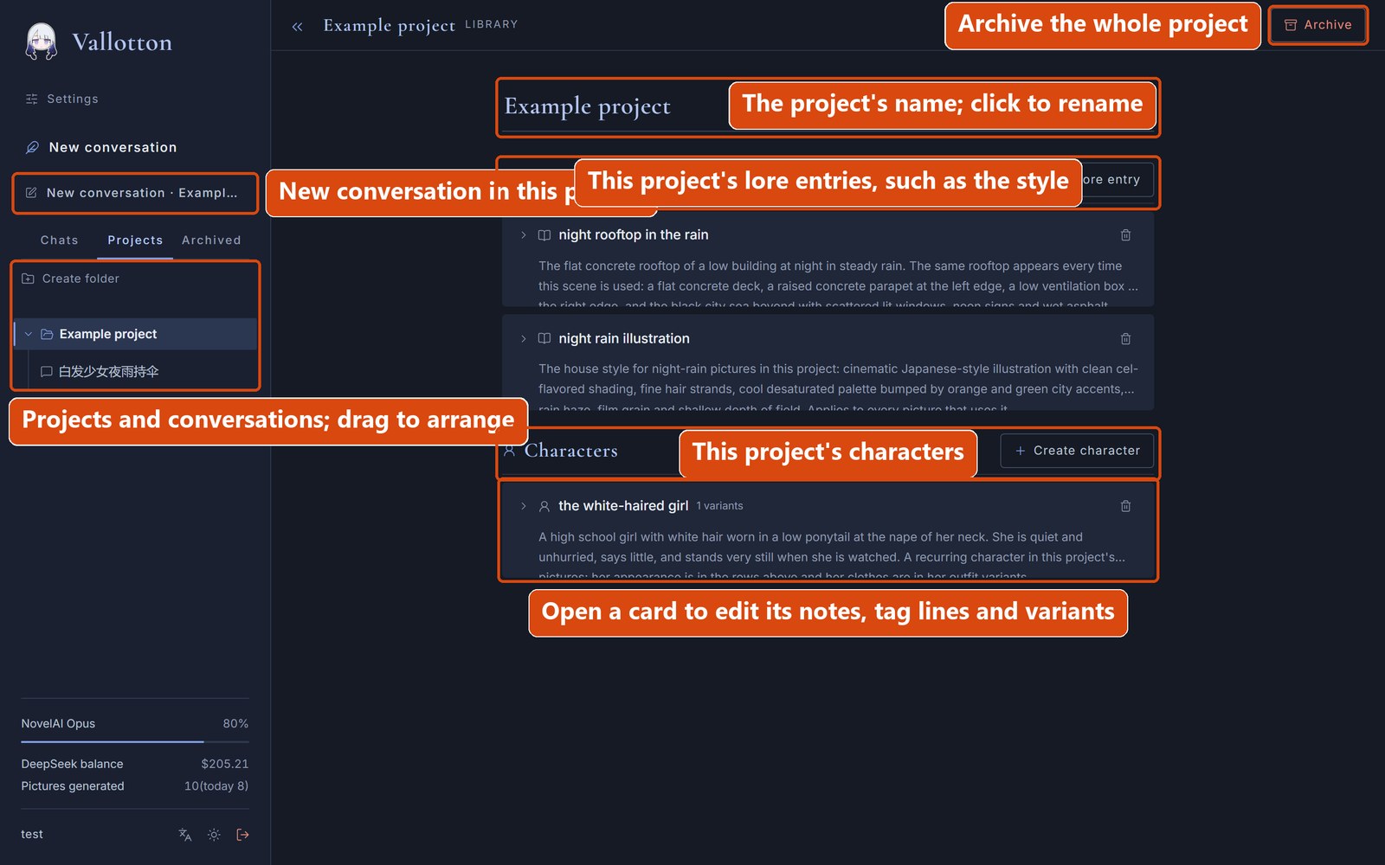Screen dimensions: 1385x865
Task: Expand the white-haired girl character card
Action: click(x=523, y=505)
